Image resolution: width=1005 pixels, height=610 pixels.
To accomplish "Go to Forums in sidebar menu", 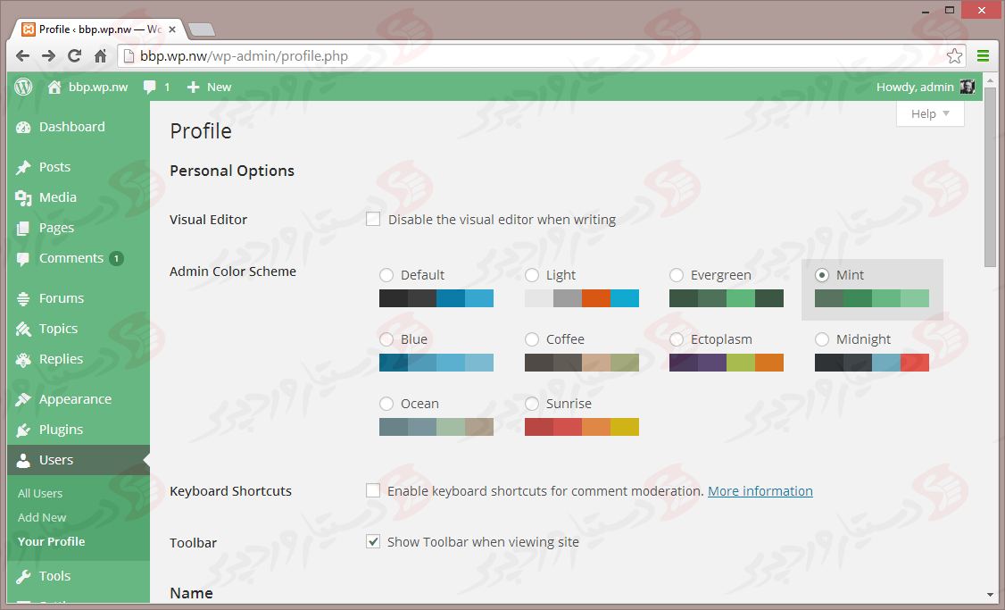I will pyautogui.click(x=61, y=298).
